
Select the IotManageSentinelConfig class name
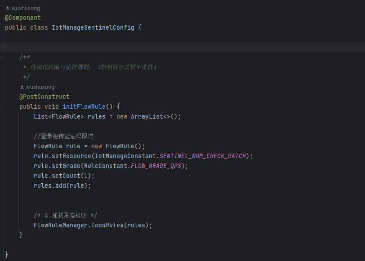pyautogui.click(x=93, y=28)
